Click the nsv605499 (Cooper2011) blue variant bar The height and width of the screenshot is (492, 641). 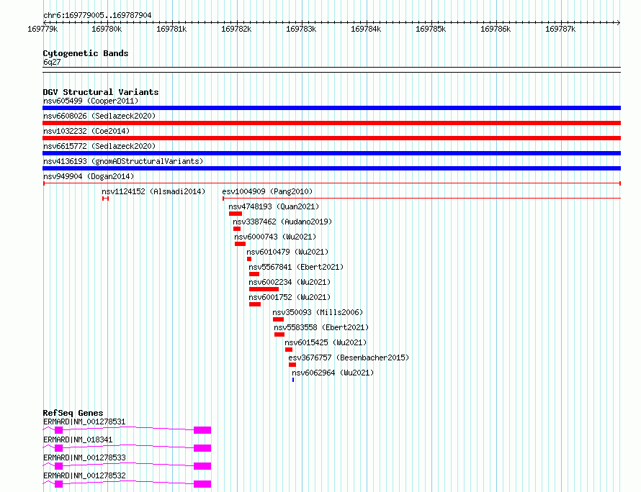click(x=331, y=108)
